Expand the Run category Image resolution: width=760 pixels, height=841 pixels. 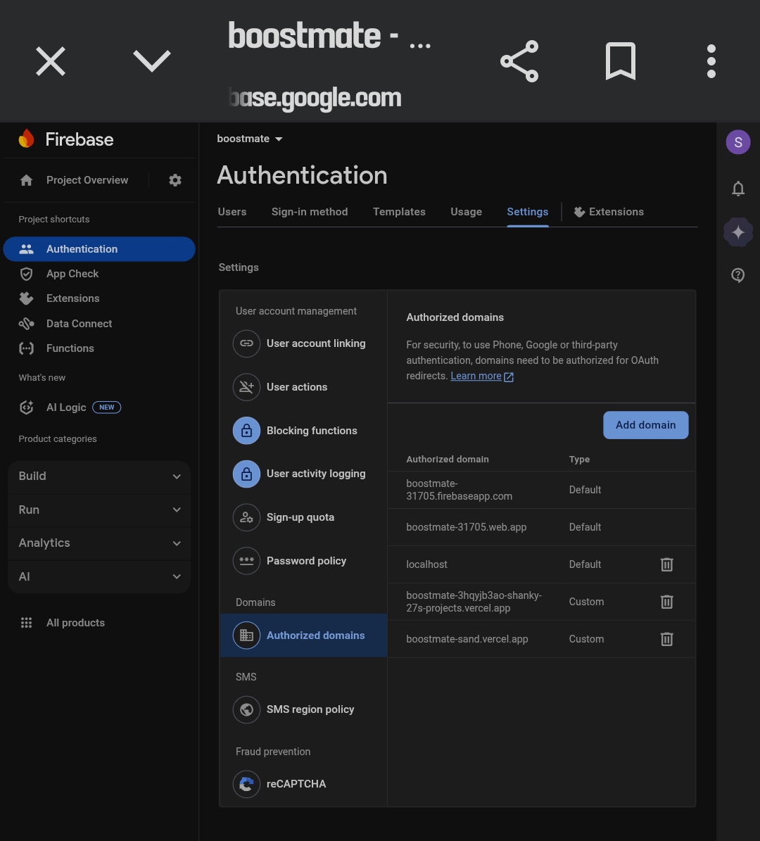[x=99, y=510]
